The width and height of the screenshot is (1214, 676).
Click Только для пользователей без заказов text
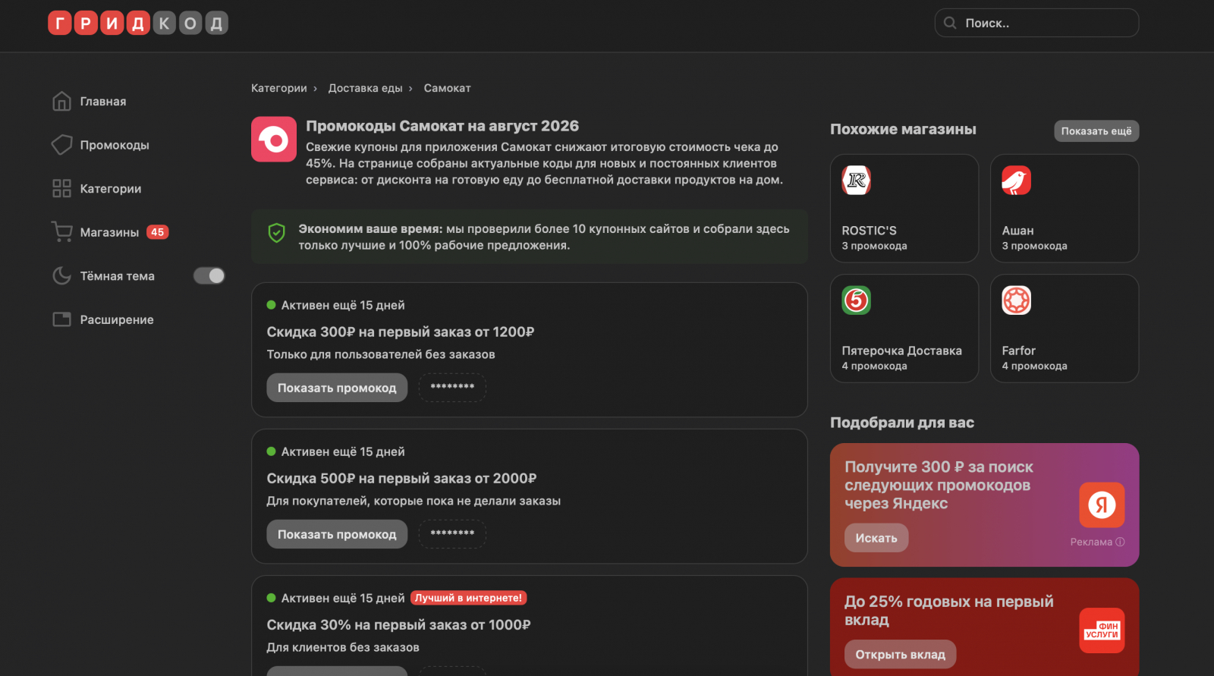(381, 354)
